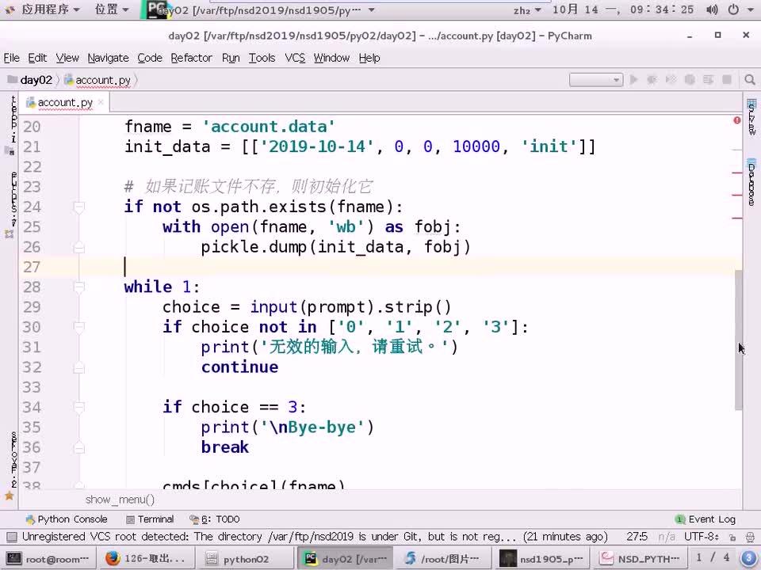Viewport: 761px width, 570px height.
Task: Open the SciView side panel
Action: coord(751,117)
